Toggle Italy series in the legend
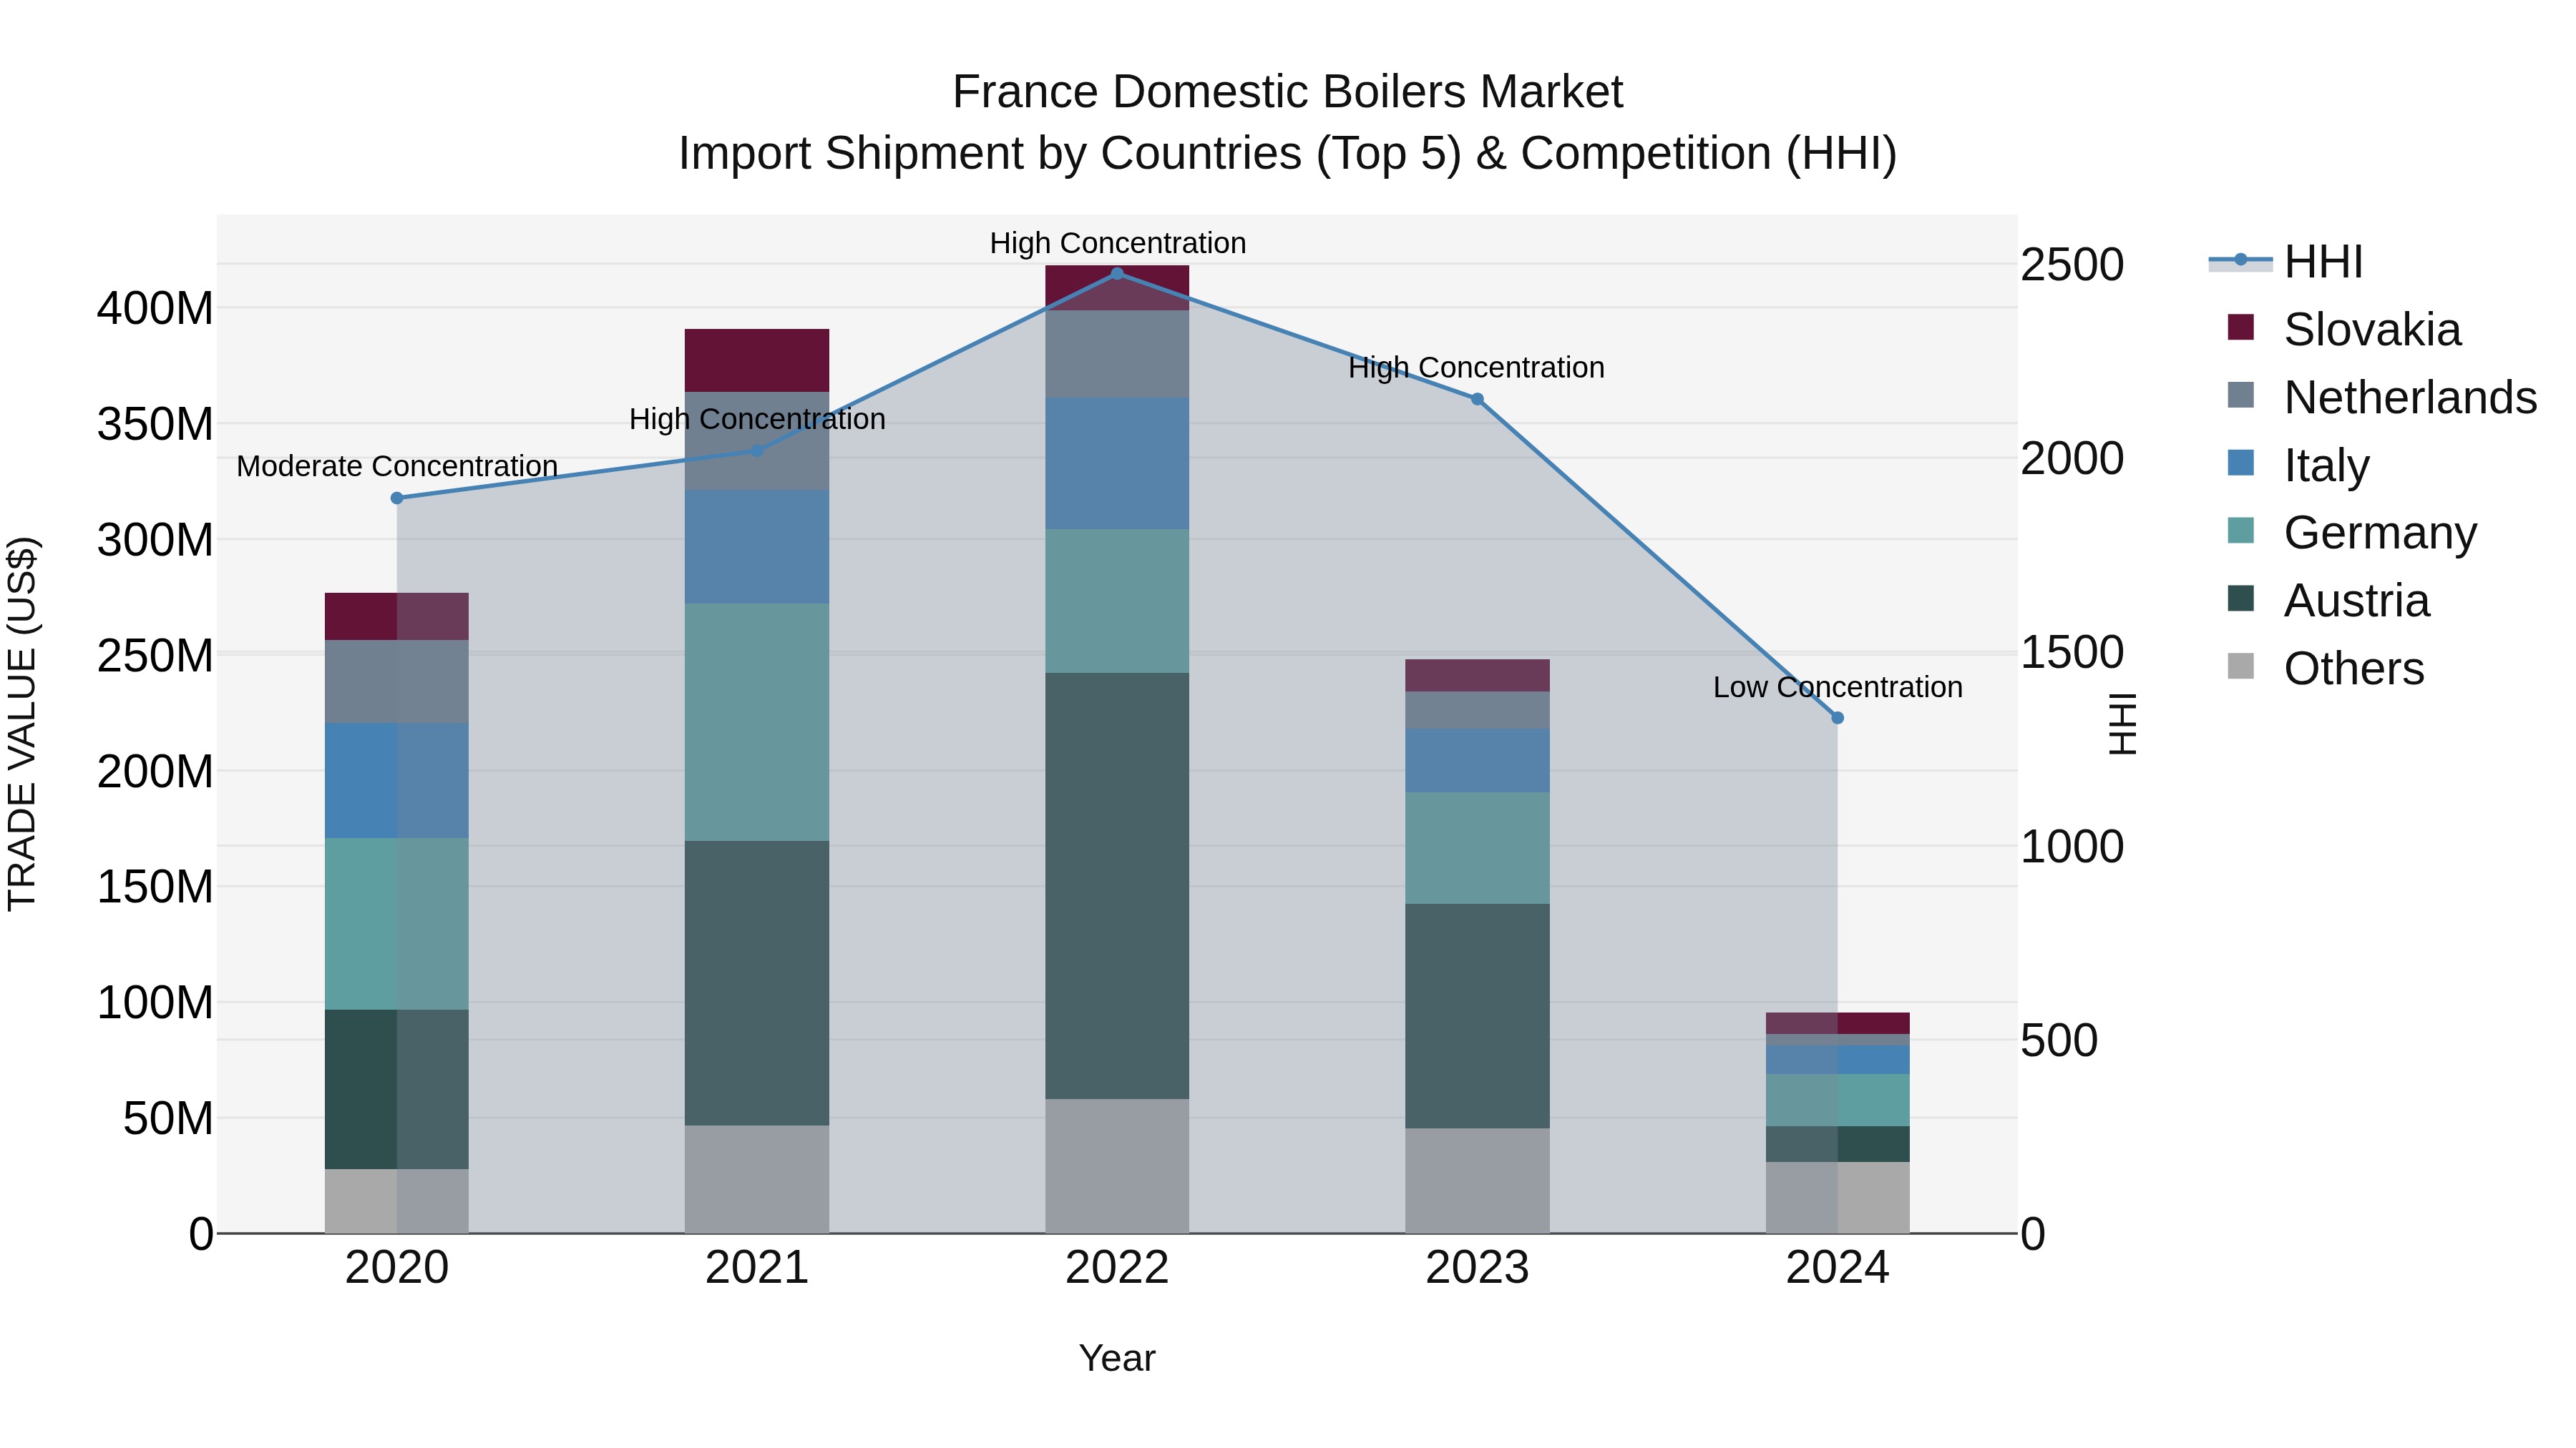Image resolution: width=2576 pixels, height=1448 pixels. coord(2298,466)
